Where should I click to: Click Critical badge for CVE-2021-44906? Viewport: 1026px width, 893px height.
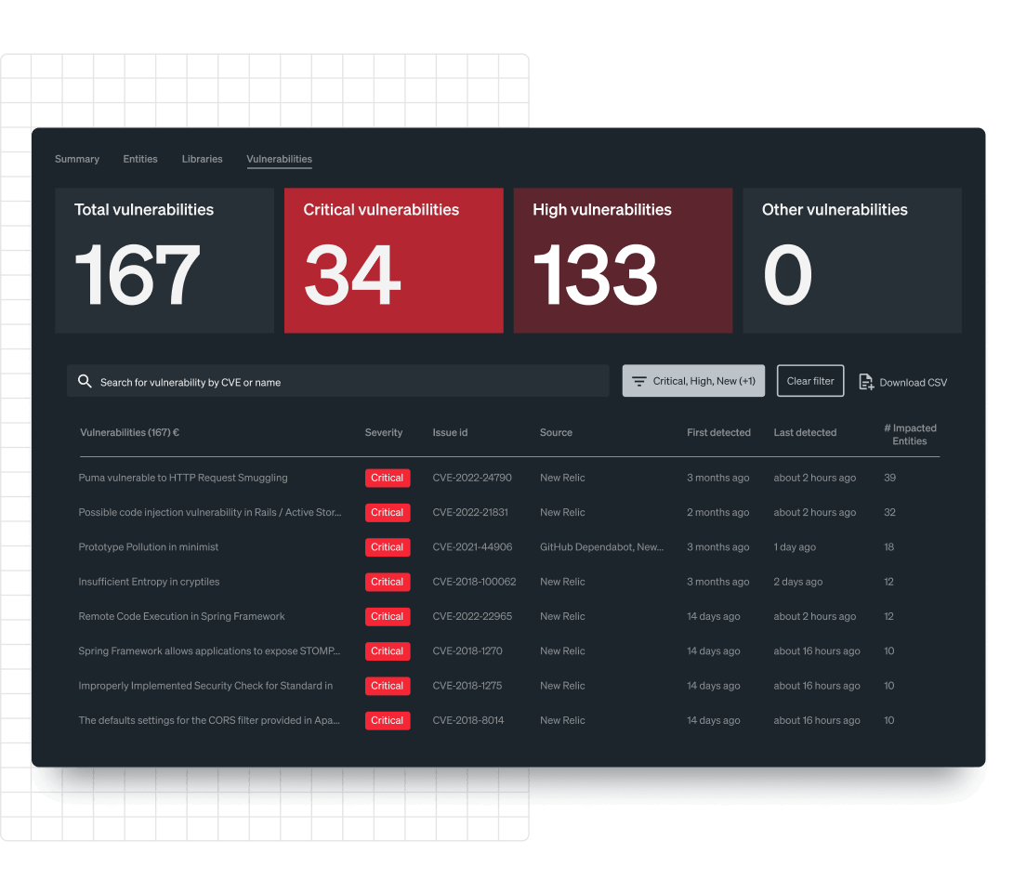pos(388,547)
